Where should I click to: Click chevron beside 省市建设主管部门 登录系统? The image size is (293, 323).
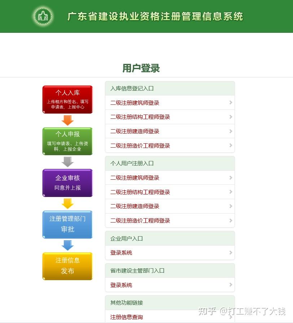[x=231, y=285]
